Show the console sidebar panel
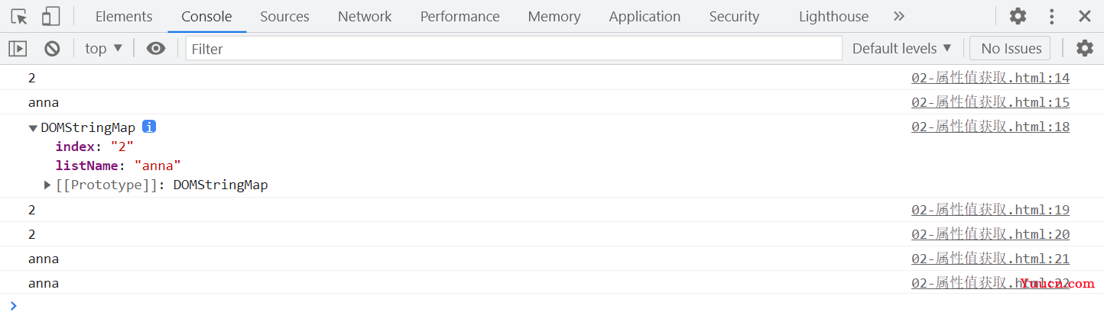Viewport: 1104px width, 325px height. (x=18, y=48)
